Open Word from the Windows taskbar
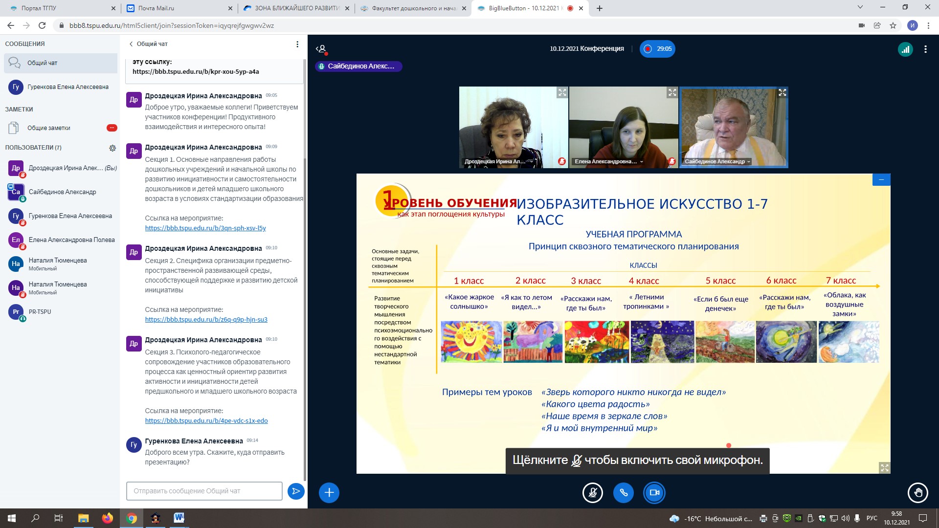Viewport: 939px width, 528px height. [x=179, y=518]
